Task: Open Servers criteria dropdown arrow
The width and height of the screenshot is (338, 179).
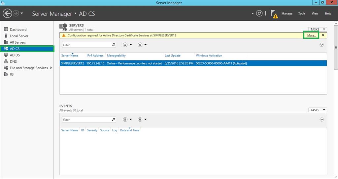Action: click(131, 45)
